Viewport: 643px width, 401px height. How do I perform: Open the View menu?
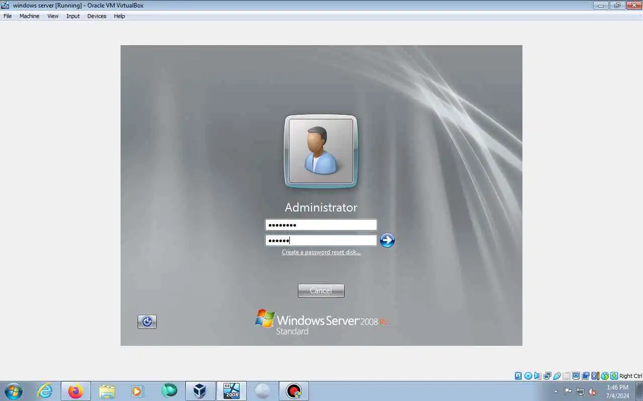[x=53, y=16]
